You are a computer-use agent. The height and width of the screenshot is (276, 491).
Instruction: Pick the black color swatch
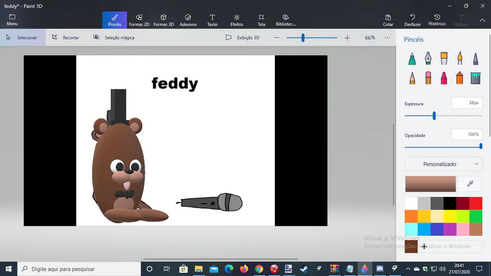click(x=450, y=203)
